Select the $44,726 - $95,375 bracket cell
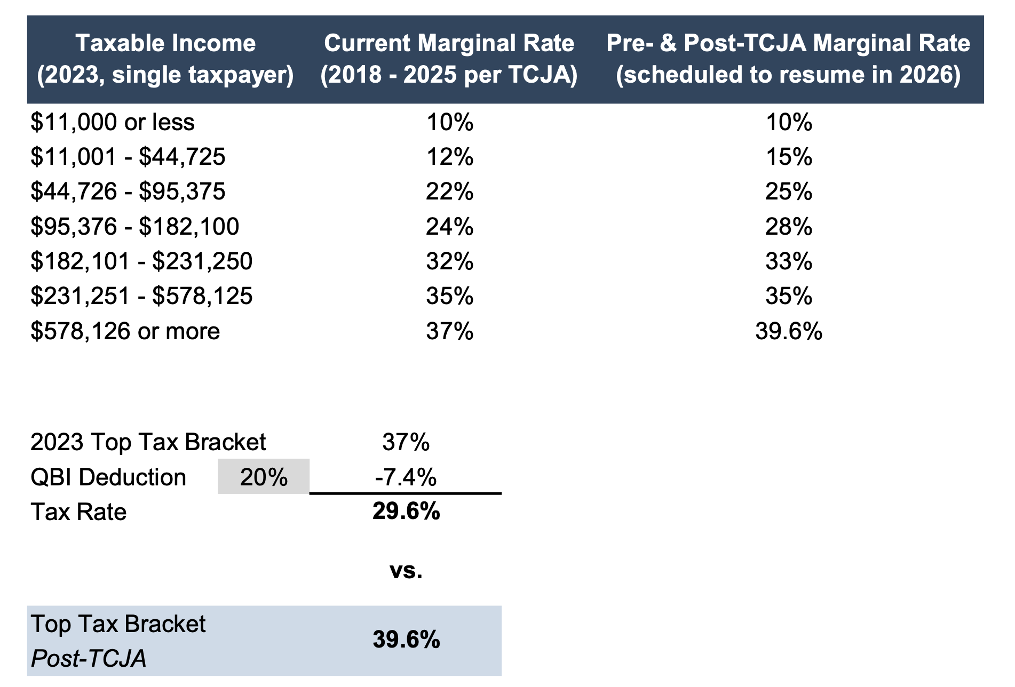The height and width of the screenshot is (687, 1015). (x=128, y=191)
